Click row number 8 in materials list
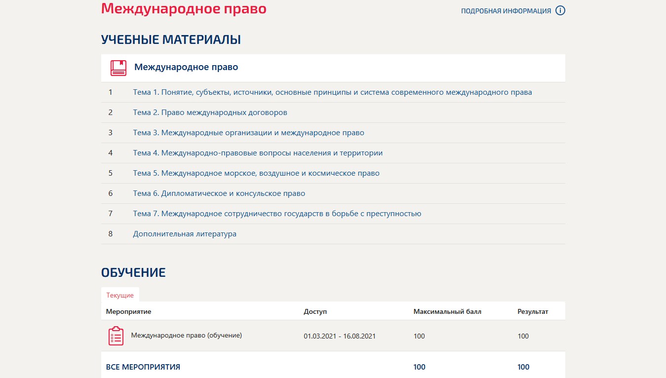 tap(111, 234)
